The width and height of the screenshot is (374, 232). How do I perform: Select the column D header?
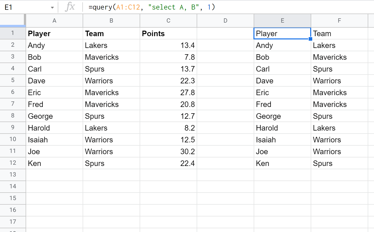(x=225, y=21)
